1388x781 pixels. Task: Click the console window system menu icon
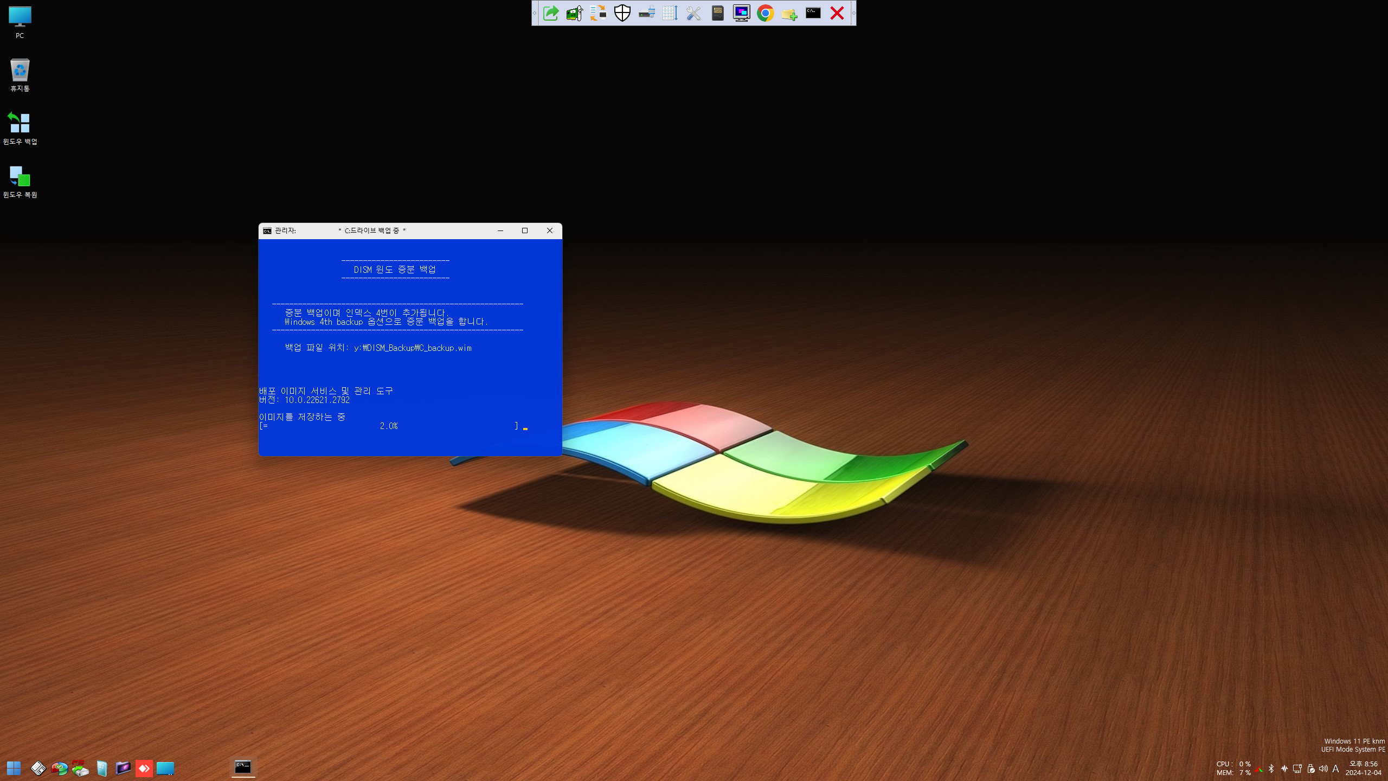tap(267, 231)
